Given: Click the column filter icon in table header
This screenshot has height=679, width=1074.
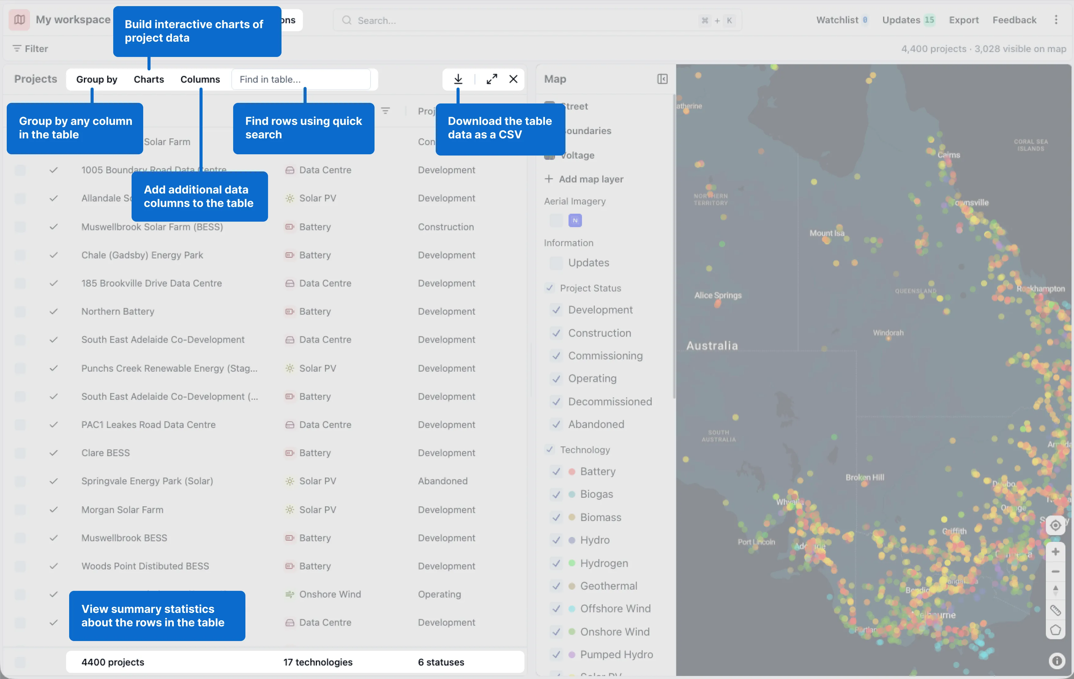Looking at the screenshot, I should coord(385,111).
